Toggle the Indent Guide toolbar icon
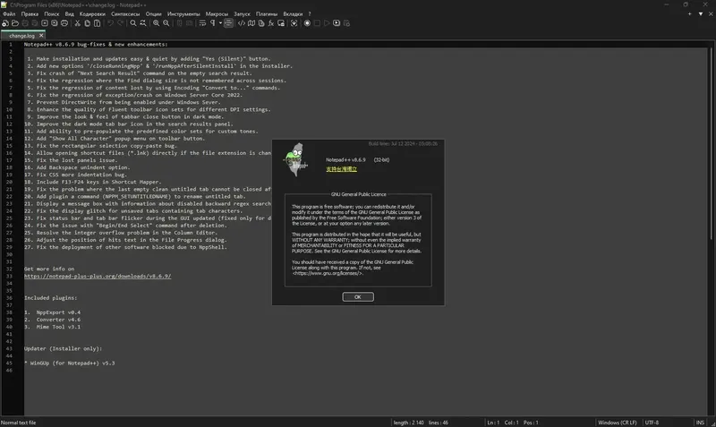Viewport: 716px width, 427px height. [x=228, y=23]
